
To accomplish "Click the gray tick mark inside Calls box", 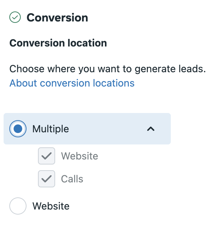I will 47,179.
